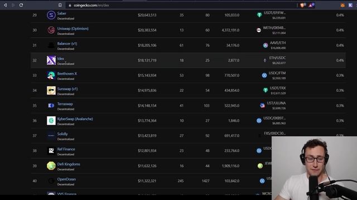Click the UST/ULUNA pair link
357x200 pixels.
click(276, 103)
